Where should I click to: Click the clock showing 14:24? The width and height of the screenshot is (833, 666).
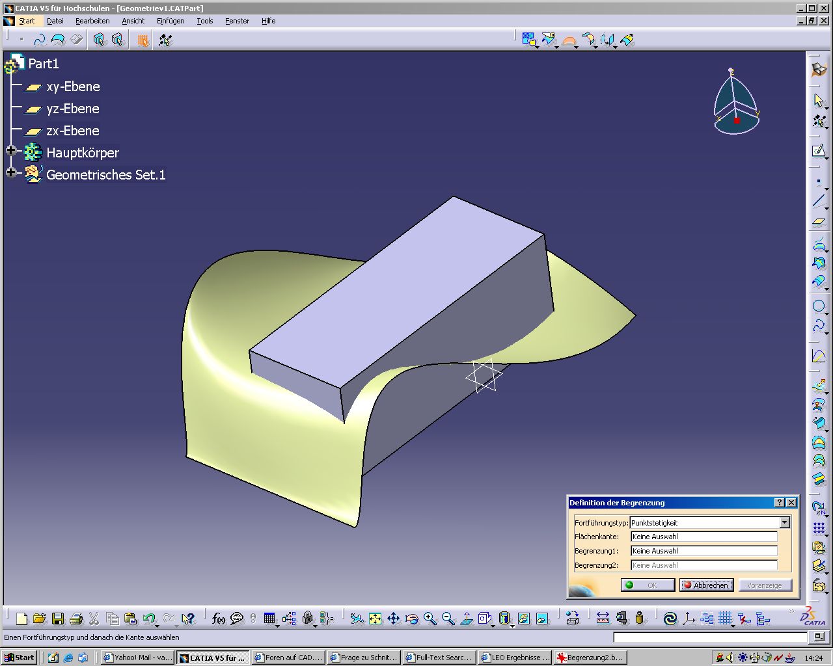coord(813,658)
